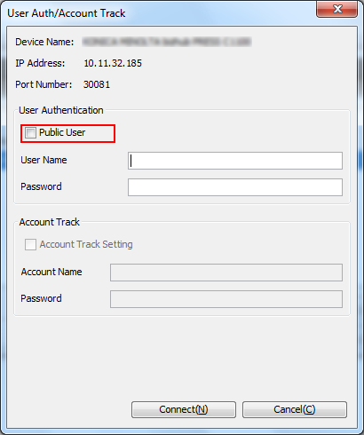
Task: Select the port number 30081 value
Action: 97,84
